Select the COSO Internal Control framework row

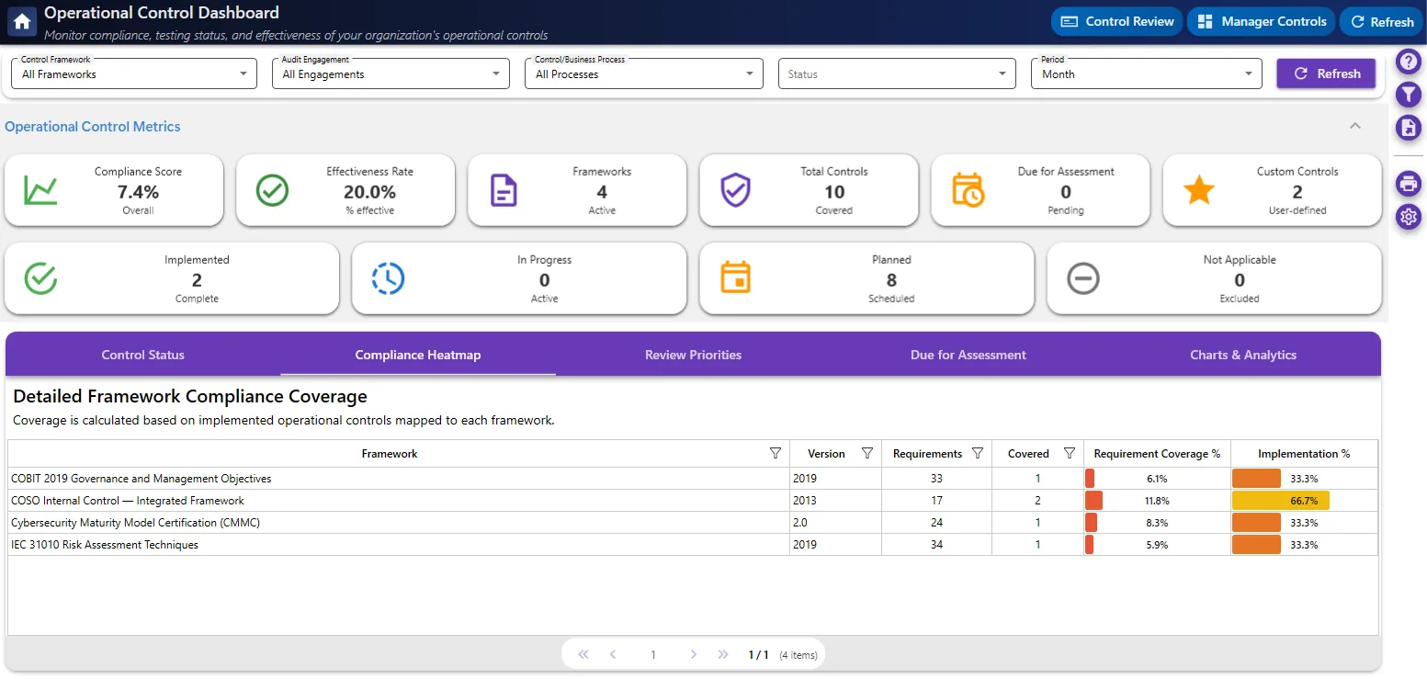click(693, 501)
